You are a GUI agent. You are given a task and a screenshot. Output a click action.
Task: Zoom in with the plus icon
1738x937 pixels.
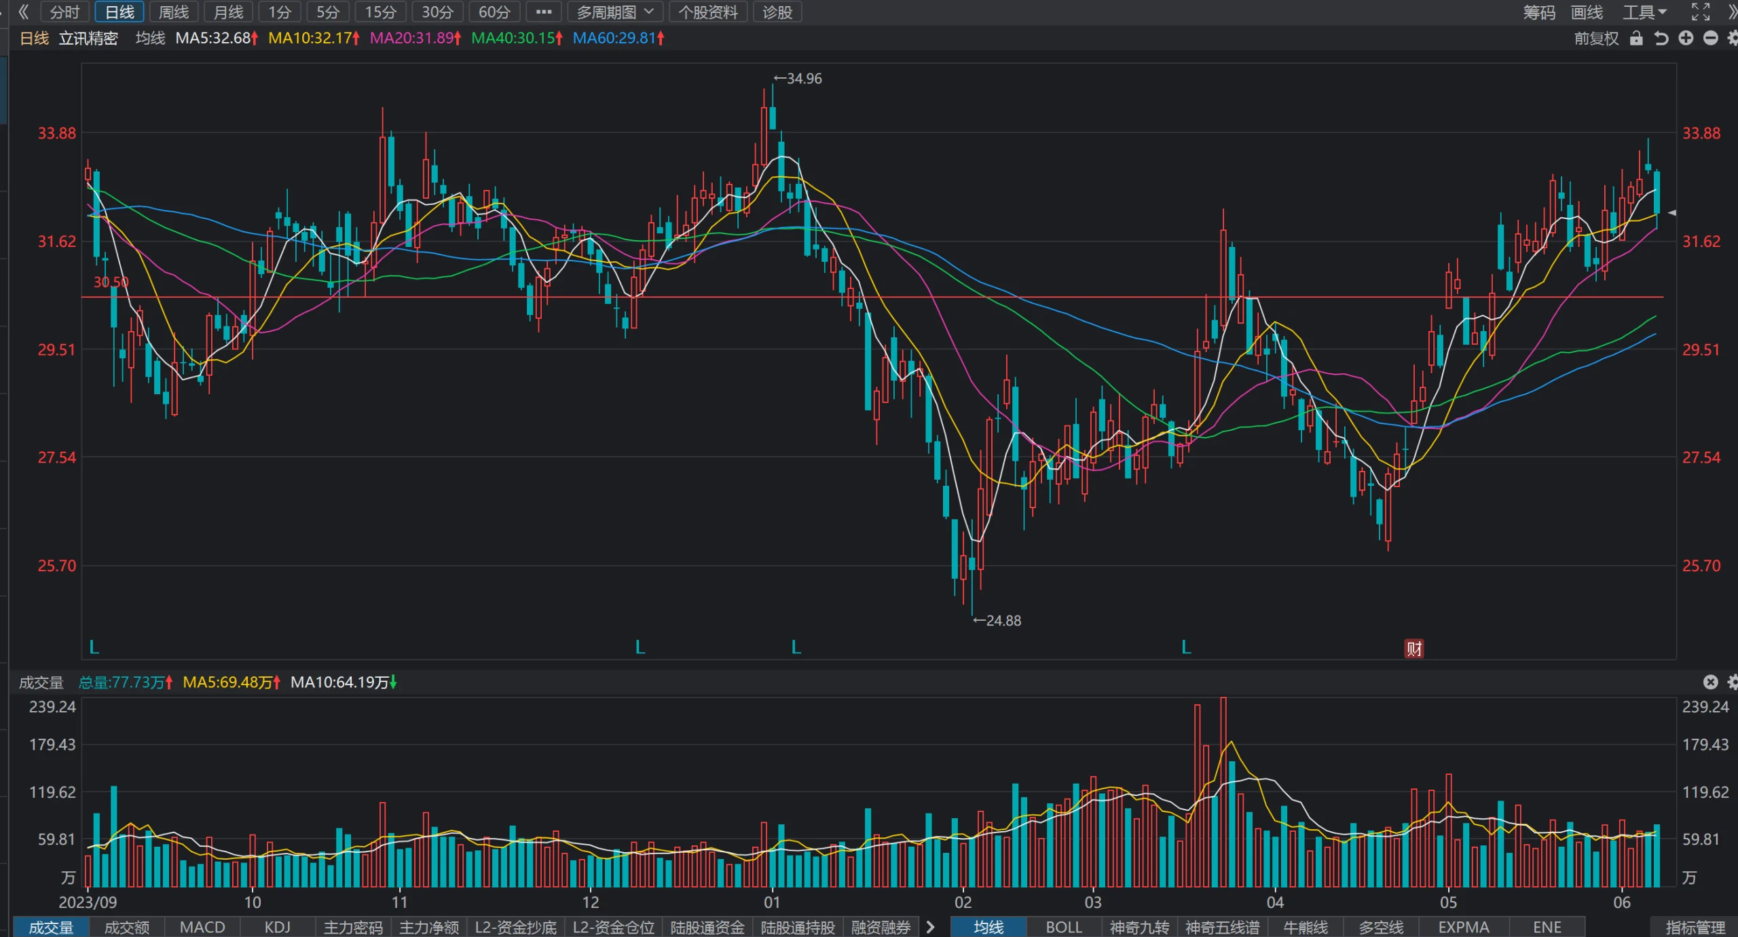(1686, 38)
